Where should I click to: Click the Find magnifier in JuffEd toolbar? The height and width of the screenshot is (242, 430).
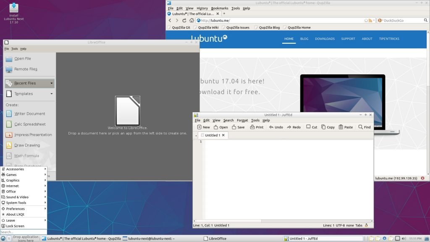click(360, 127)
